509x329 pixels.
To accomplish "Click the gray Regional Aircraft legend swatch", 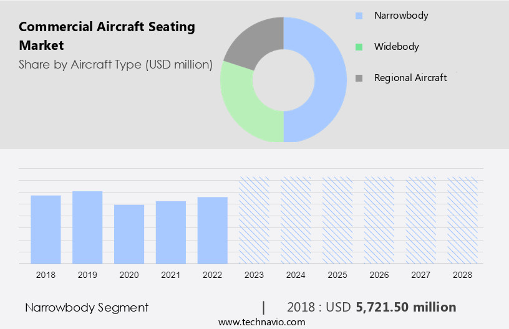I will click(359, 78).
